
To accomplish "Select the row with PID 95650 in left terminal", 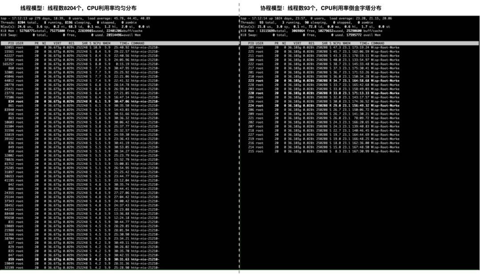I will click(82, 218).
